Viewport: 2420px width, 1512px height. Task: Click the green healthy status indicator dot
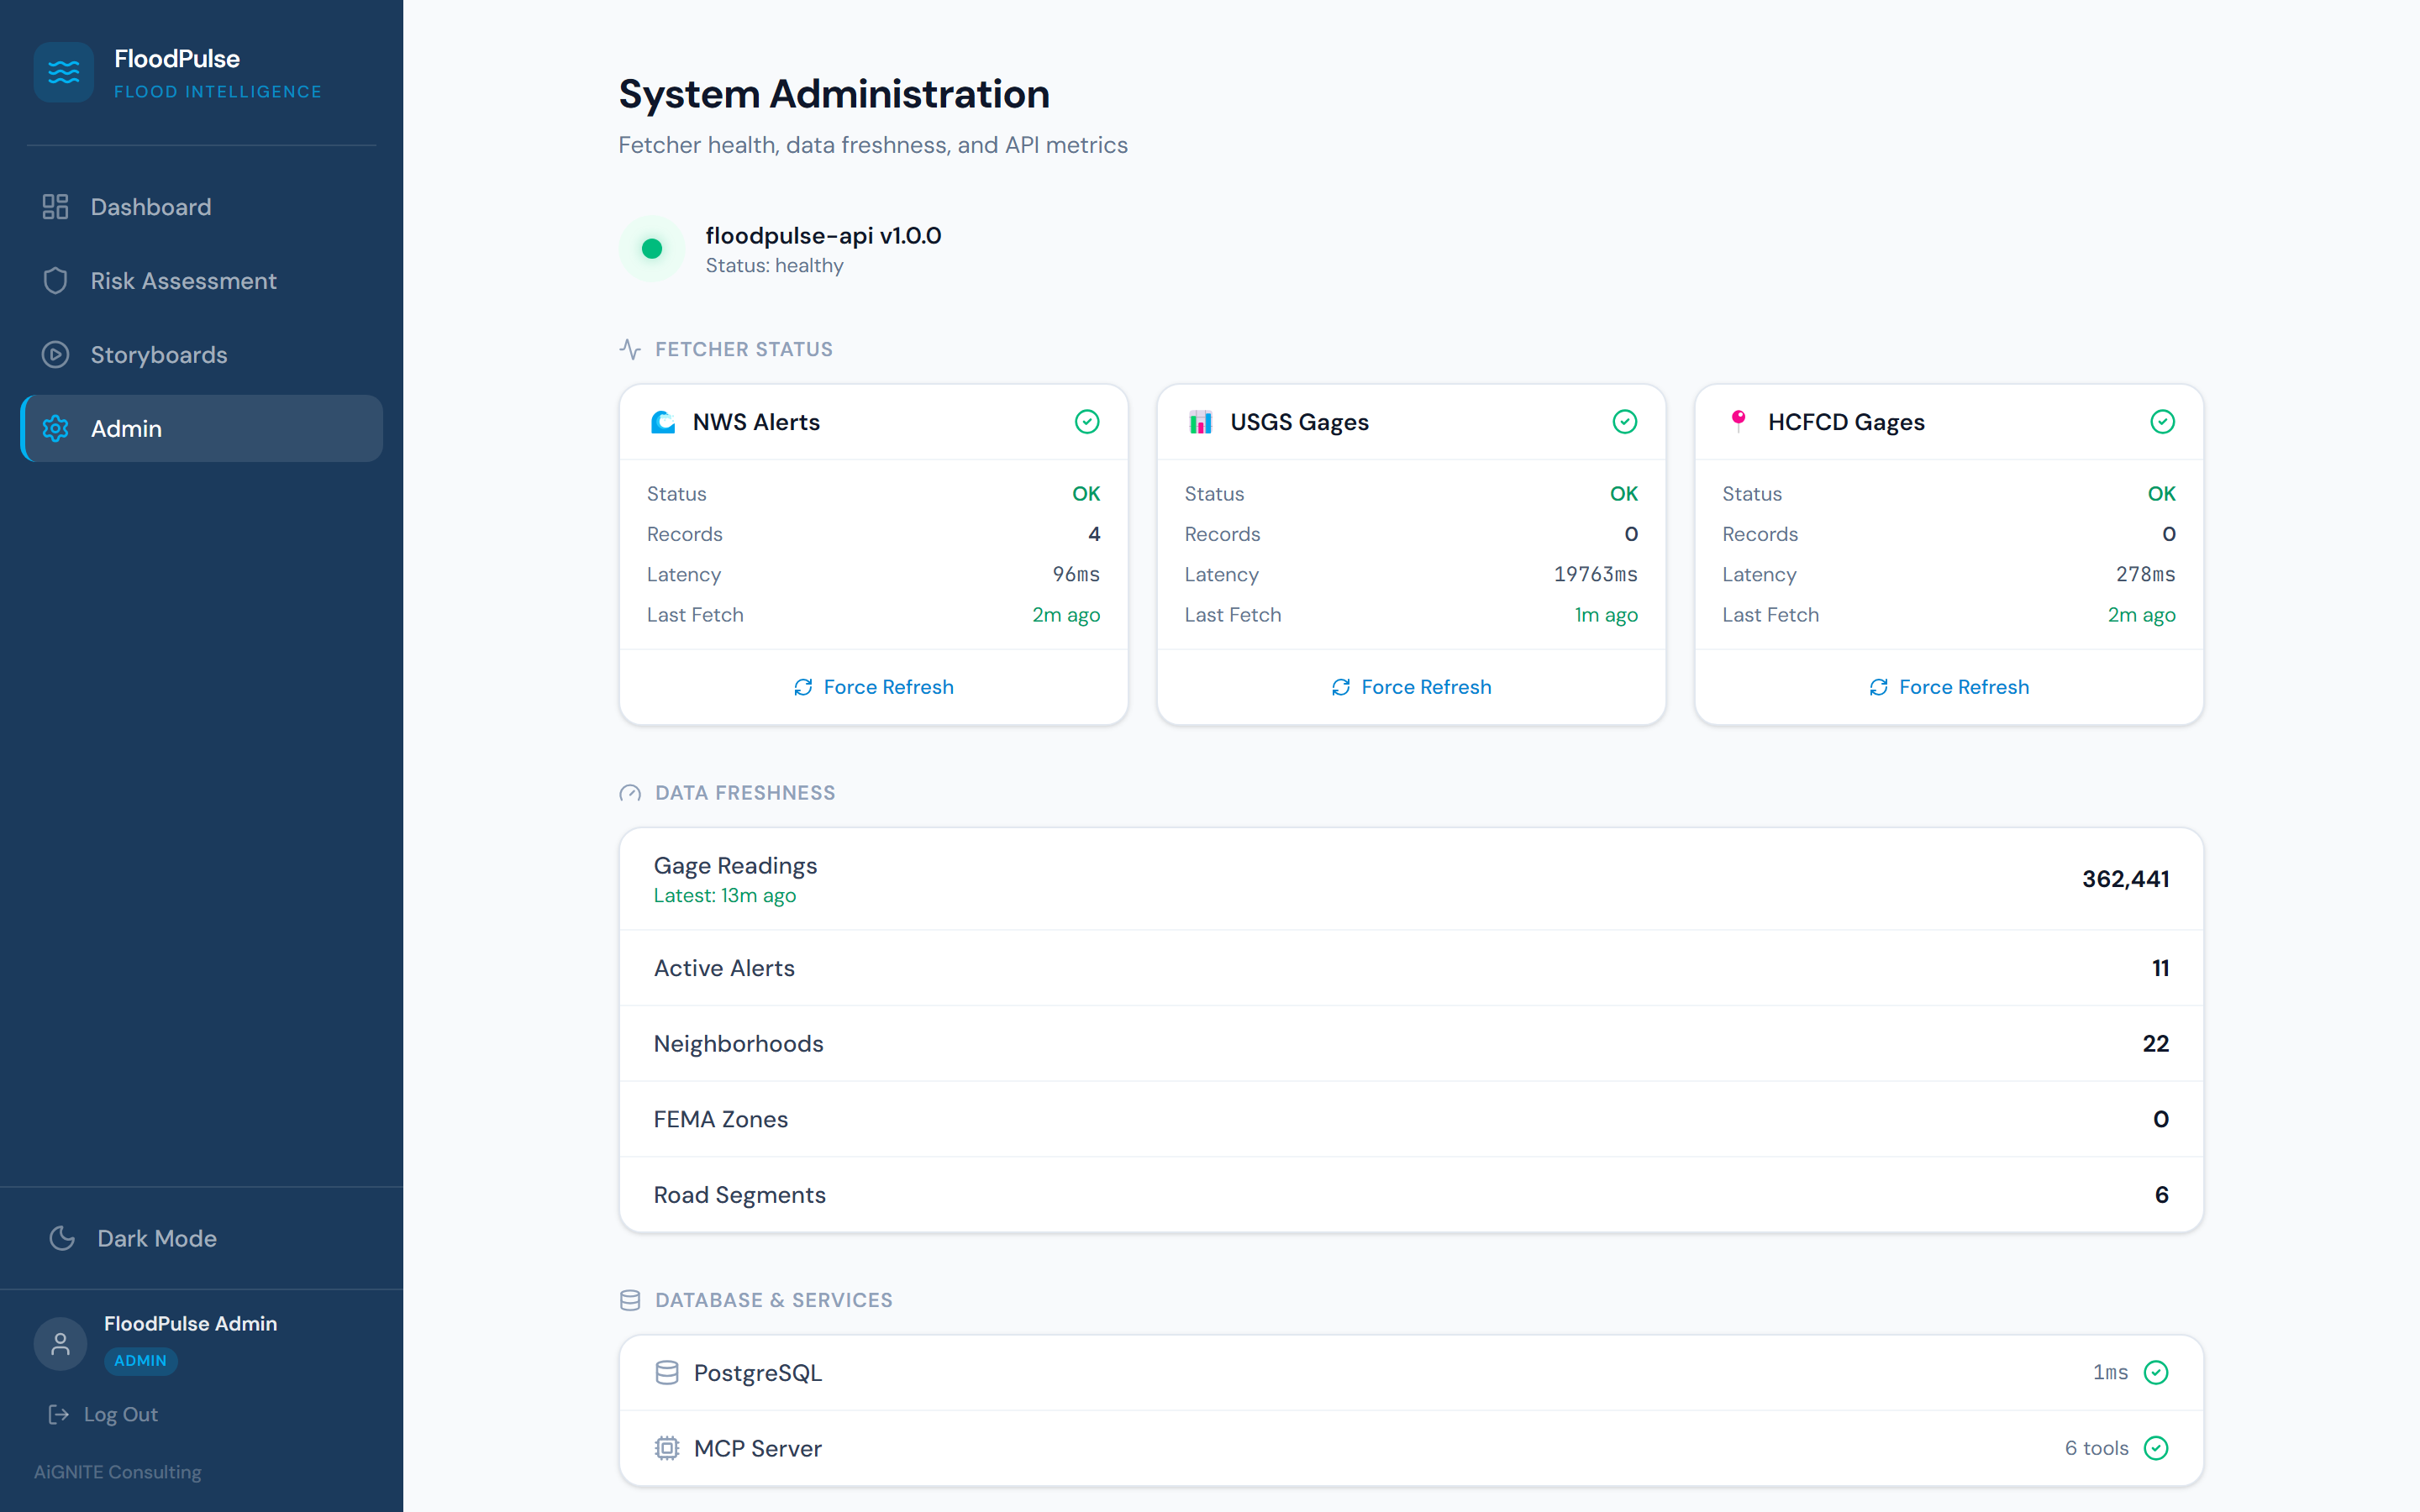pos(652,248)
